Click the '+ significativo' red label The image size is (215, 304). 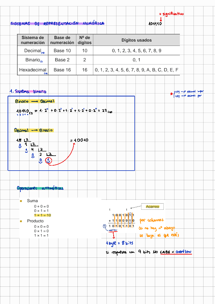[x=171, y=14]
